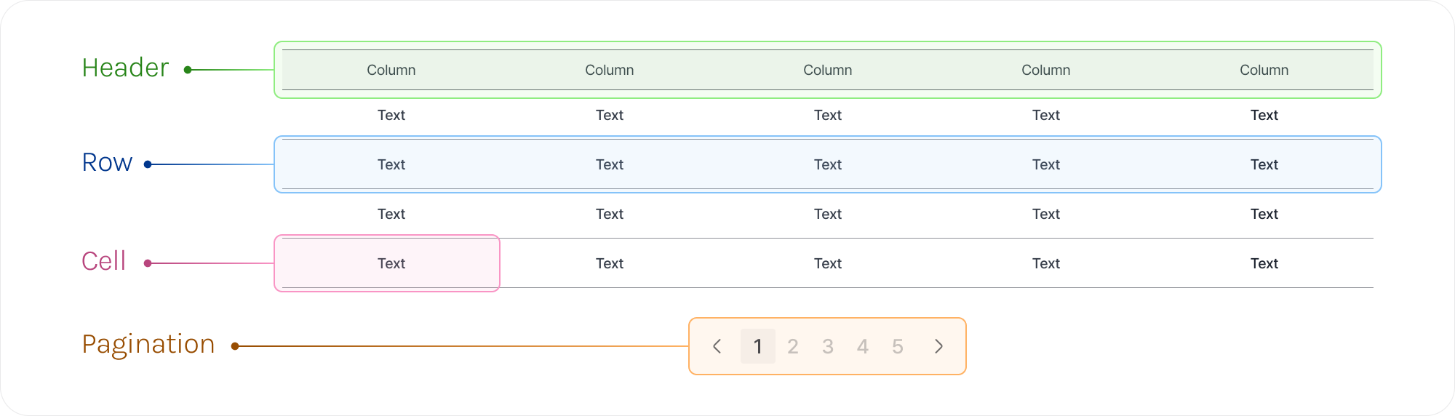Click the fourth Column header
This screenshot has height=416, width=1455.
1046,70
